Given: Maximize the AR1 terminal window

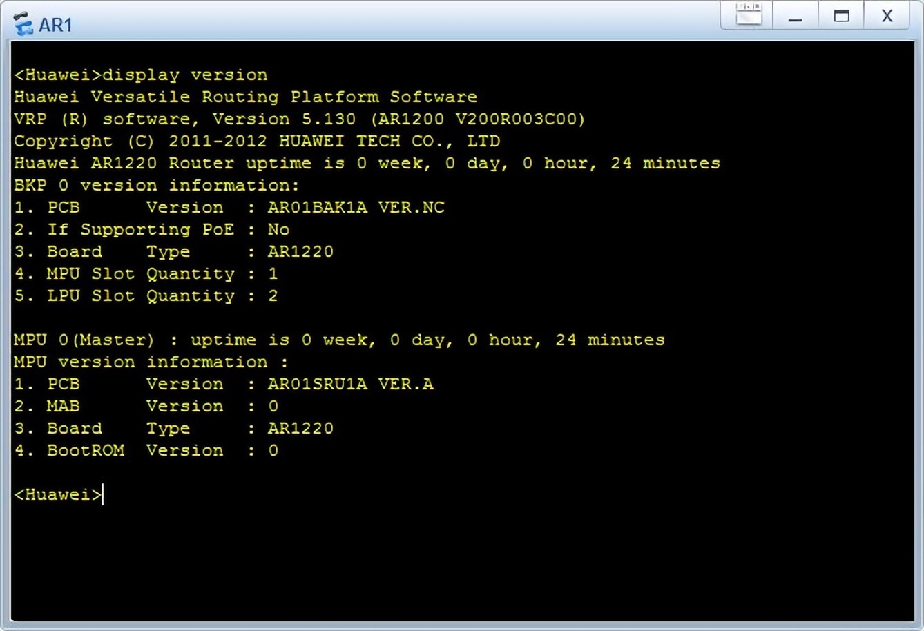Looking at the screenshot, I should click(x=841, y=16).
